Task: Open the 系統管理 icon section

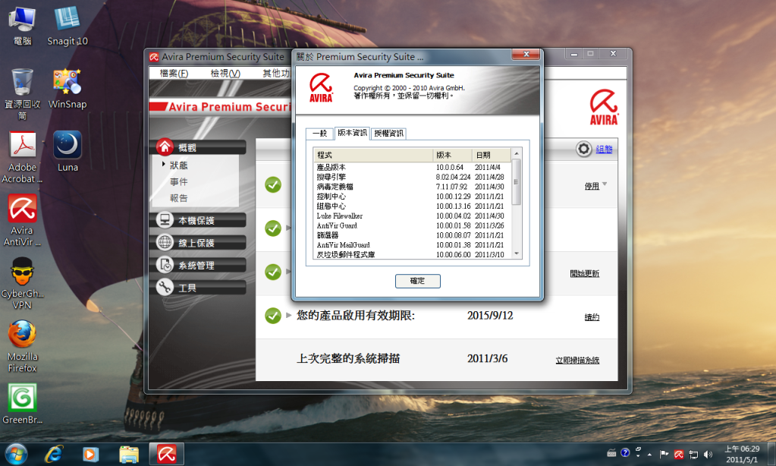Action: (x=165, y=265)
